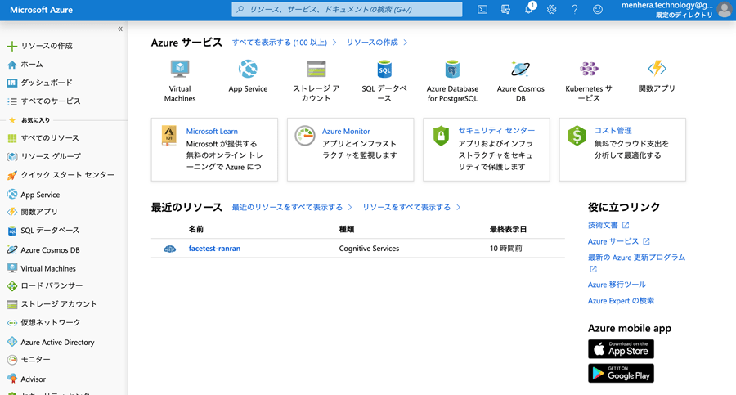This screenshot has height=395, width=736.
Task: Expand すべてを表示する (100 以上) services list
Action: 283,43
